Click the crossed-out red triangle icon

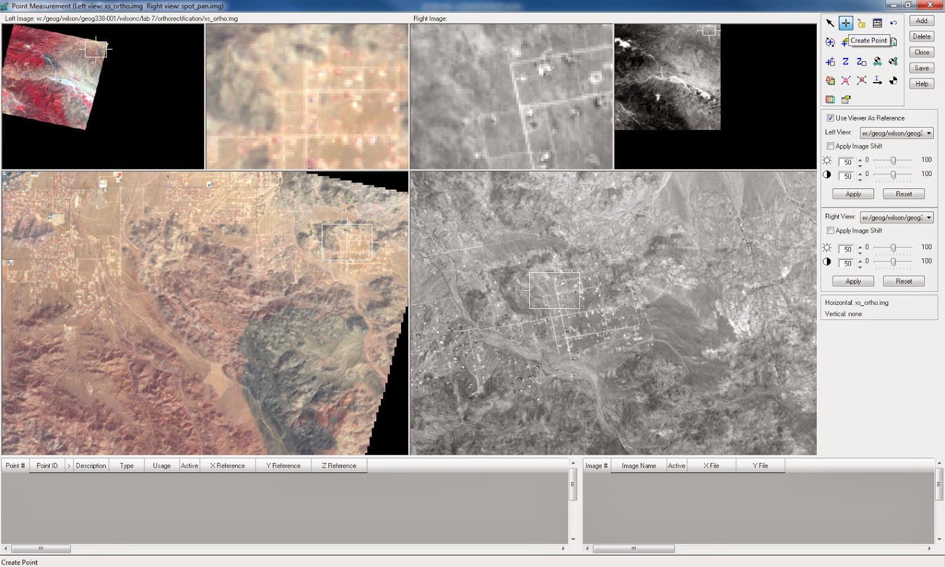click(846, 80)
